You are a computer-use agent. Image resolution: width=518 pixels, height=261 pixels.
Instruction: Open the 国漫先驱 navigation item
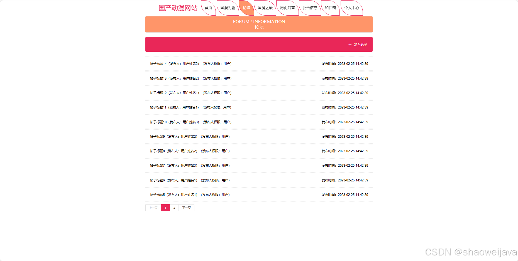[227, 8]
